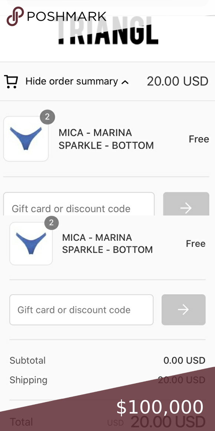Click the Shipping row label
The image size is (215, 431).
(x=29, y=380)
